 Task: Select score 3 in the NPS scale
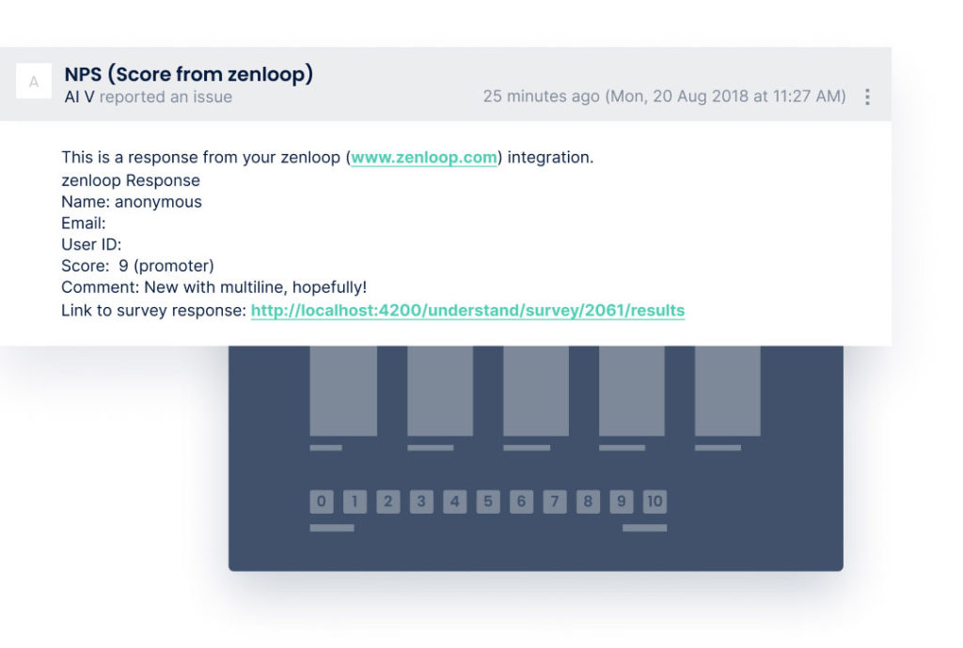[421, 501]
